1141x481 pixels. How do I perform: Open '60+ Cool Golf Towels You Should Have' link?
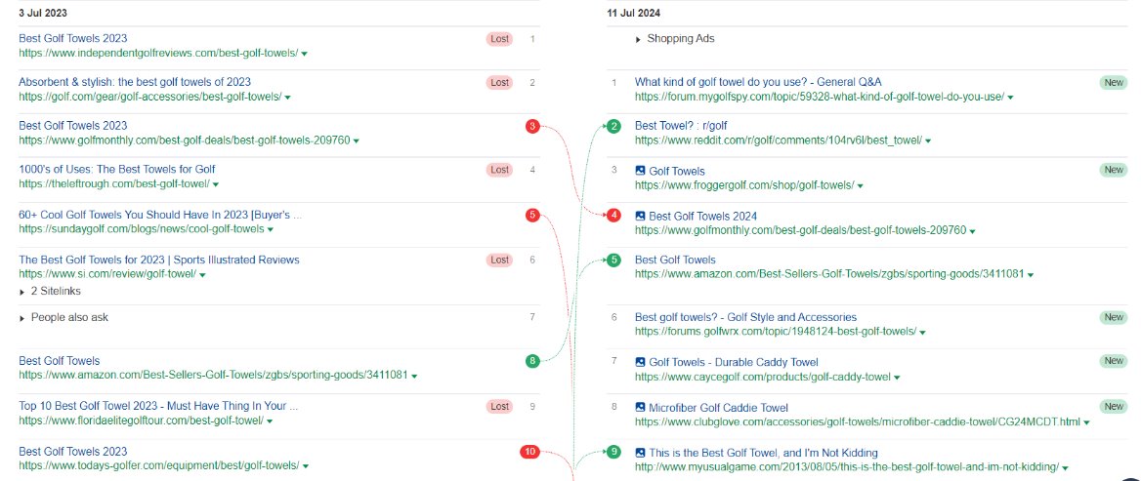pyautogui.click(x=160, y=215)
